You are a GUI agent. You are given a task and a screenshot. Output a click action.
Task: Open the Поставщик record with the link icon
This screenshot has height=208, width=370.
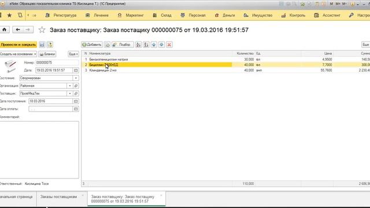tap(76, 94)
